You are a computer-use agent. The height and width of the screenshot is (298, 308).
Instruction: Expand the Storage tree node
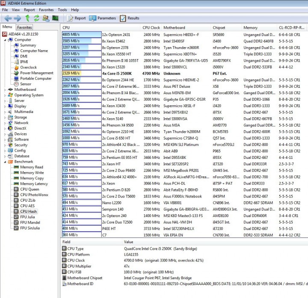point(5,117)
